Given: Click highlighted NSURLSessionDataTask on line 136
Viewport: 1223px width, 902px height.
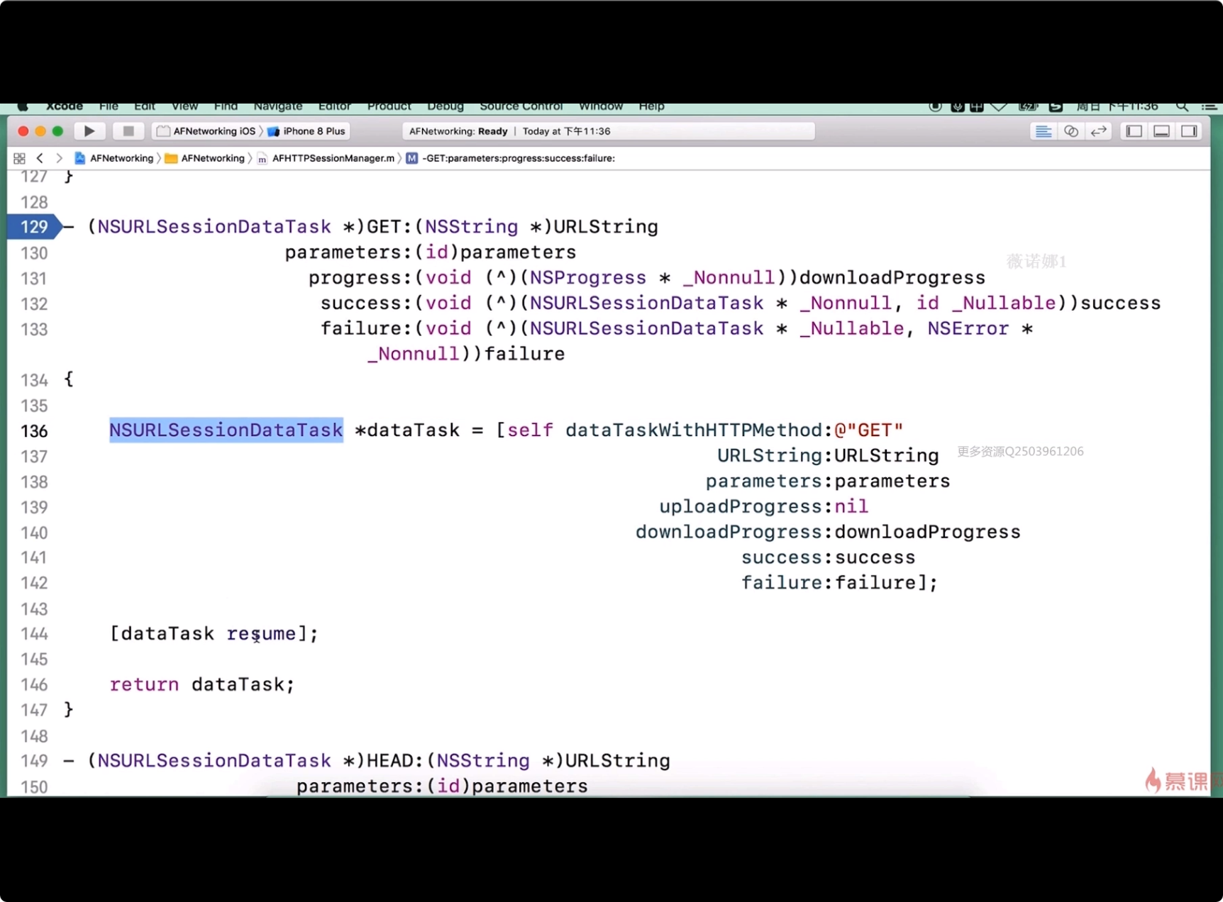Looking at the screenshot, I should tap(226, 430).
